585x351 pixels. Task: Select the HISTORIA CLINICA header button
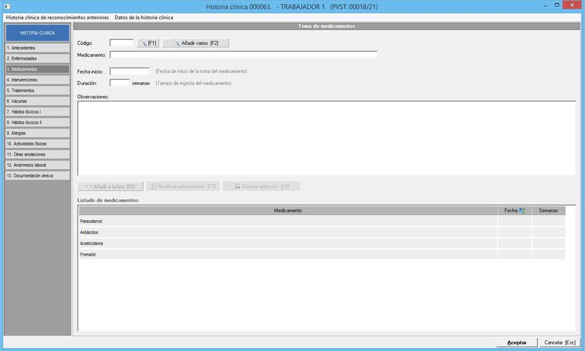tap(37, 33)
